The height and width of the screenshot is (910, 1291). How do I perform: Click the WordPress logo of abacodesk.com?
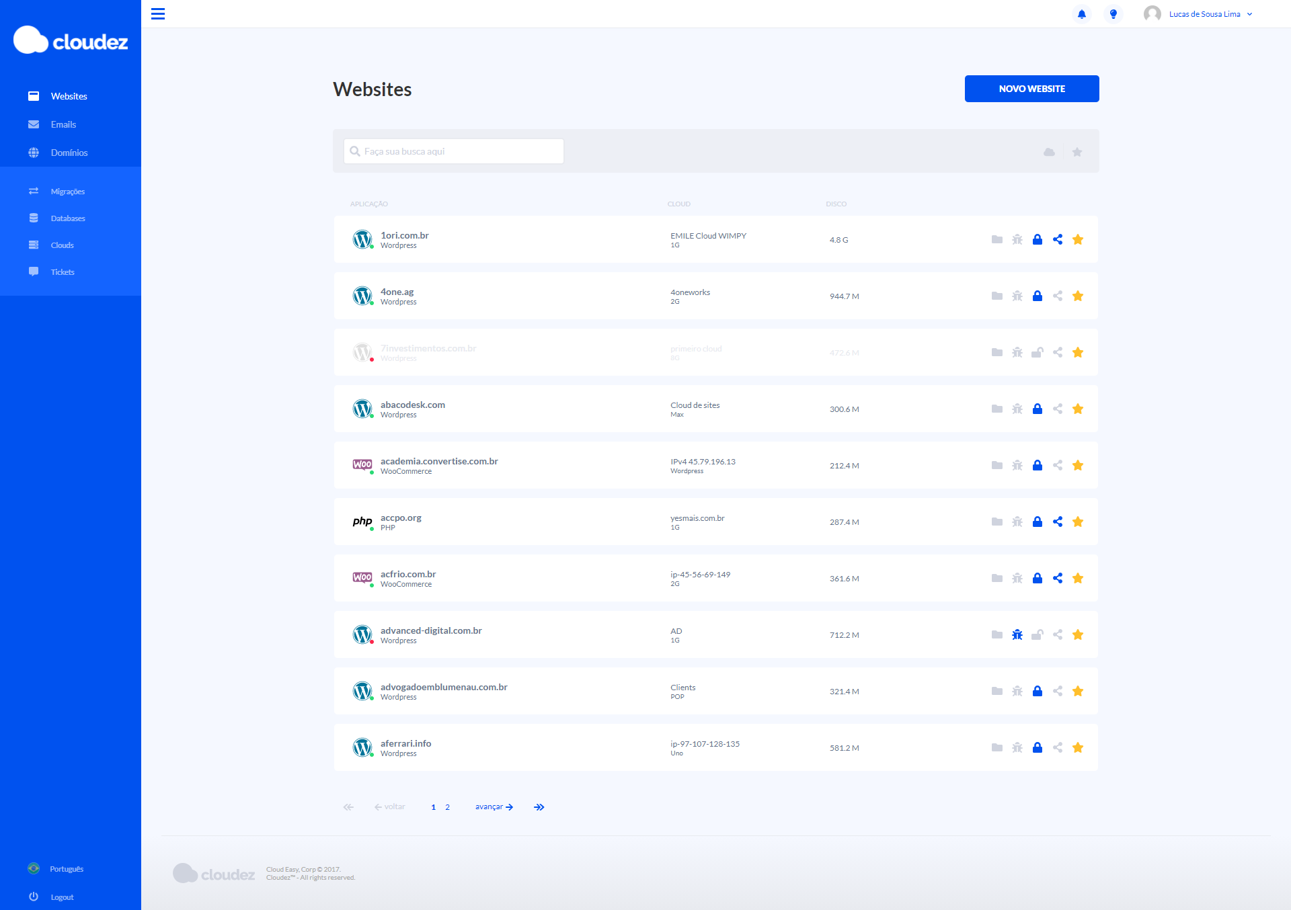tap(362, 409)
